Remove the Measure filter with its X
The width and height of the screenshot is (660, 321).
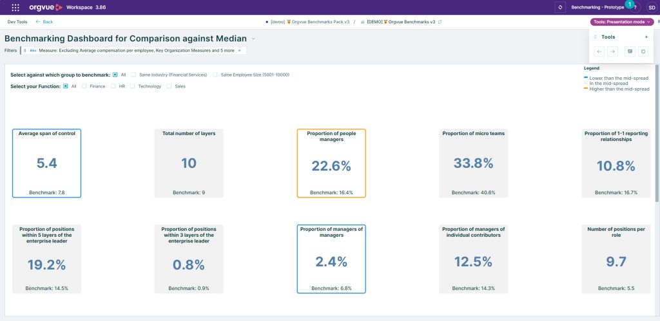[x=239, y=50]
